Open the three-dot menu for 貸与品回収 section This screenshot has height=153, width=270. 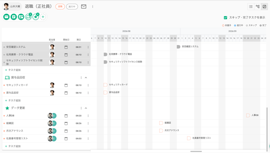click(x=81, y=78)
